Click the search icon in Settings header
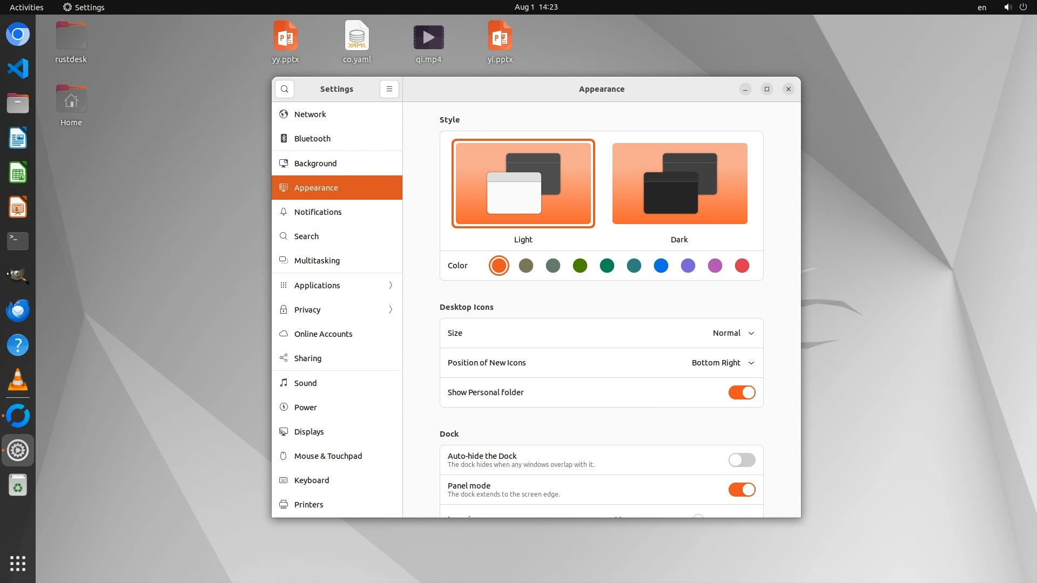 click(285, 89)
